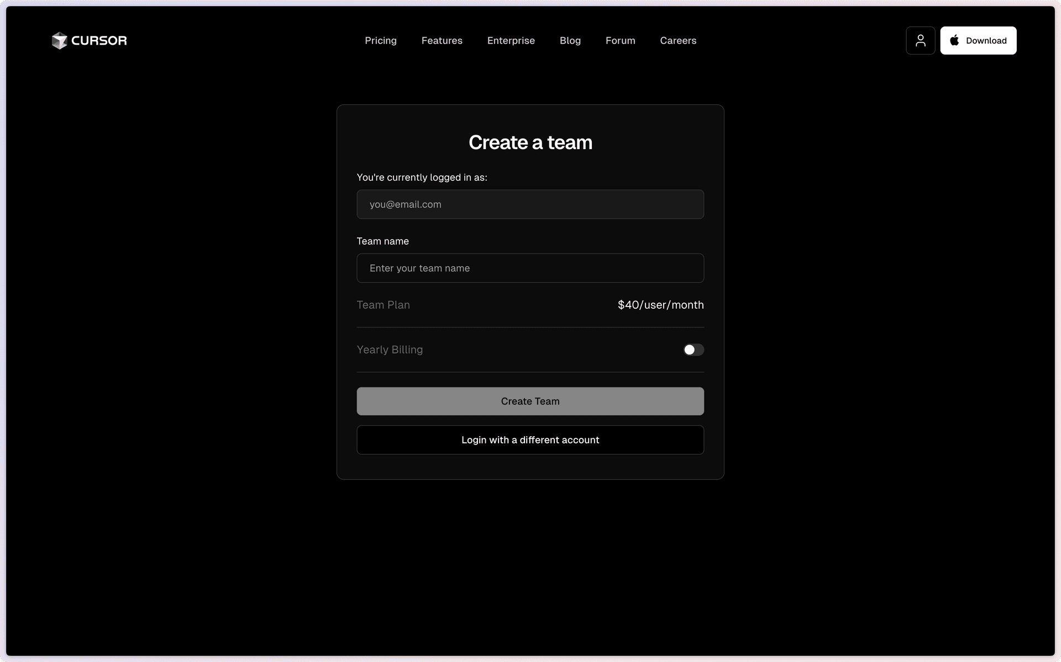This screenshot has width=1061, height=662.
Task: Click the Team Plan price label
Action: click(x=660, y=305)
